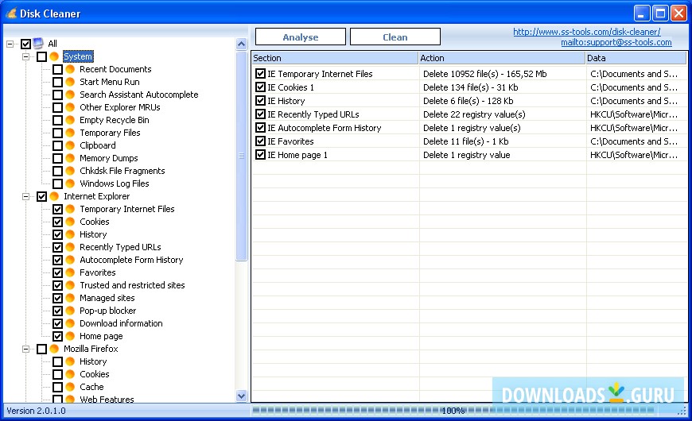The image size is (692, 421).
Task: Select the Windows Log Files tree item
Action: 115,183
